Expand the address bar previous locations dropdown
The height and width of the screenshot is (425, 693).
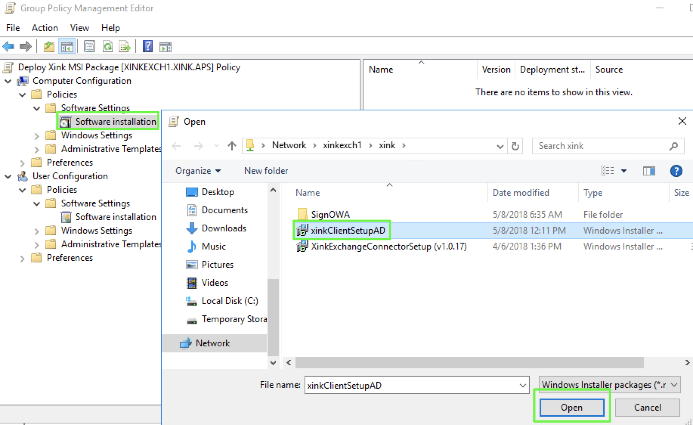click(500, 146)
